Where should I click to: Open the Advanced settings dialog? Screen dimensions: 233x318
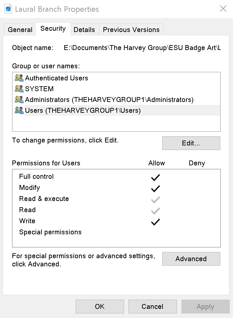pos(191,259)
